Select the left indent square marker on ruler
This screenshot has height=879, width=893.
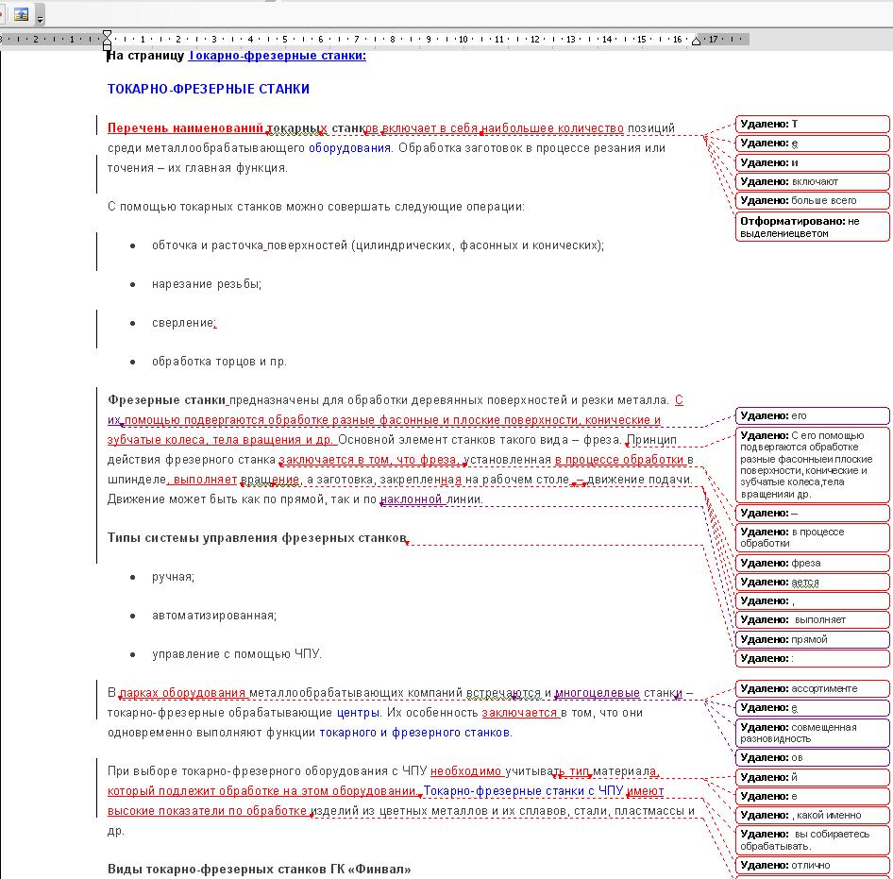[x=107, y=47]
